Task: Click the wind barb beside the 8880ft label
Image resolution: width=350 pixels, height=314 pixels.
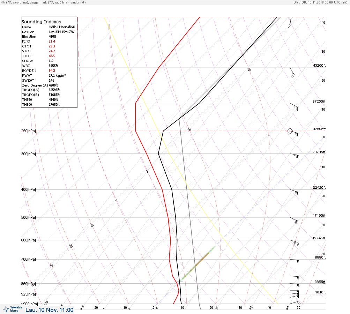Action: coord(294,261)
